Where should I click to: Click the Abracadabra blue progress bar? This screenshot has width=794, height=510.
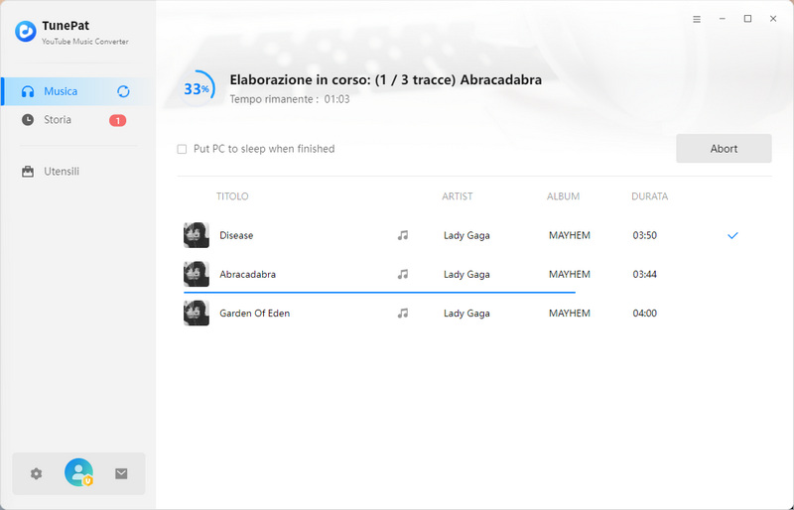pyautogui.click(x=379, y=293)
